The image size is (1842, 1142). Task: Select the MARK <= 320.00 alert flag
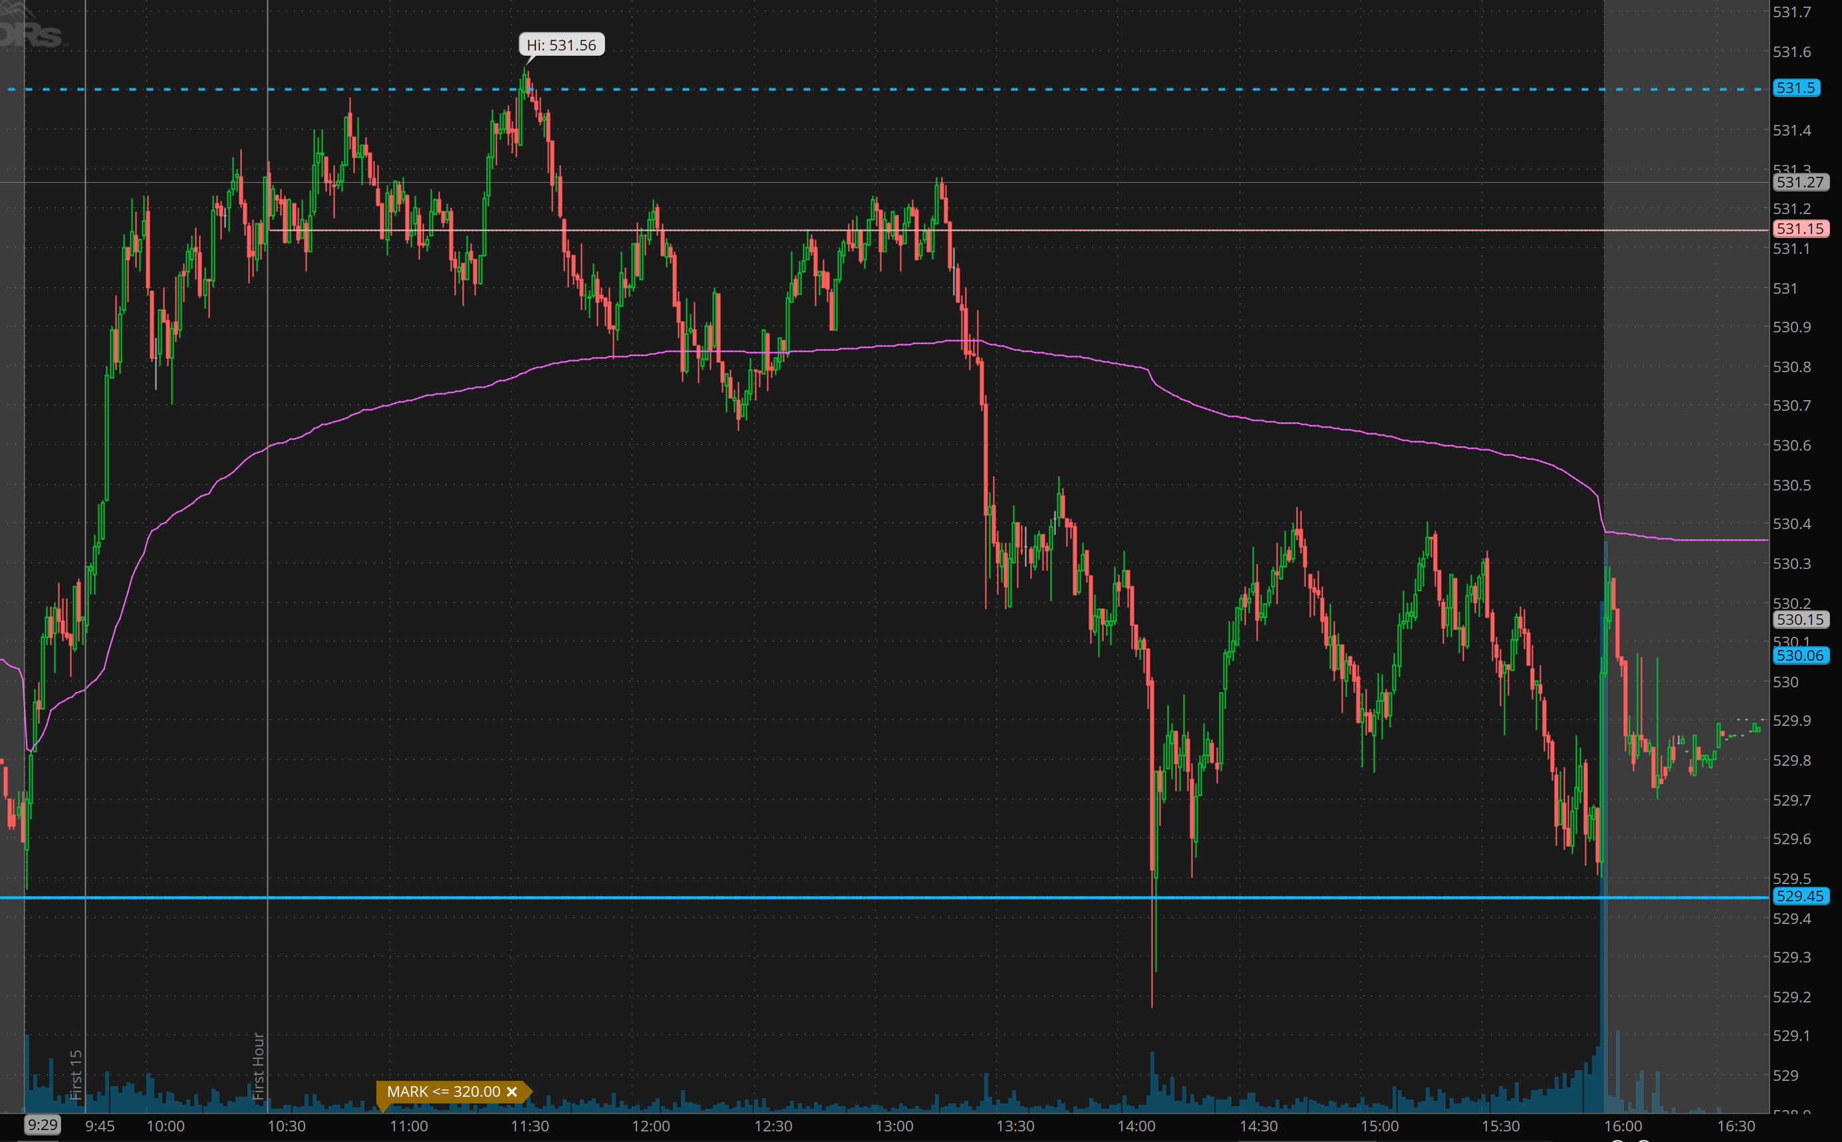(444, 1091)
